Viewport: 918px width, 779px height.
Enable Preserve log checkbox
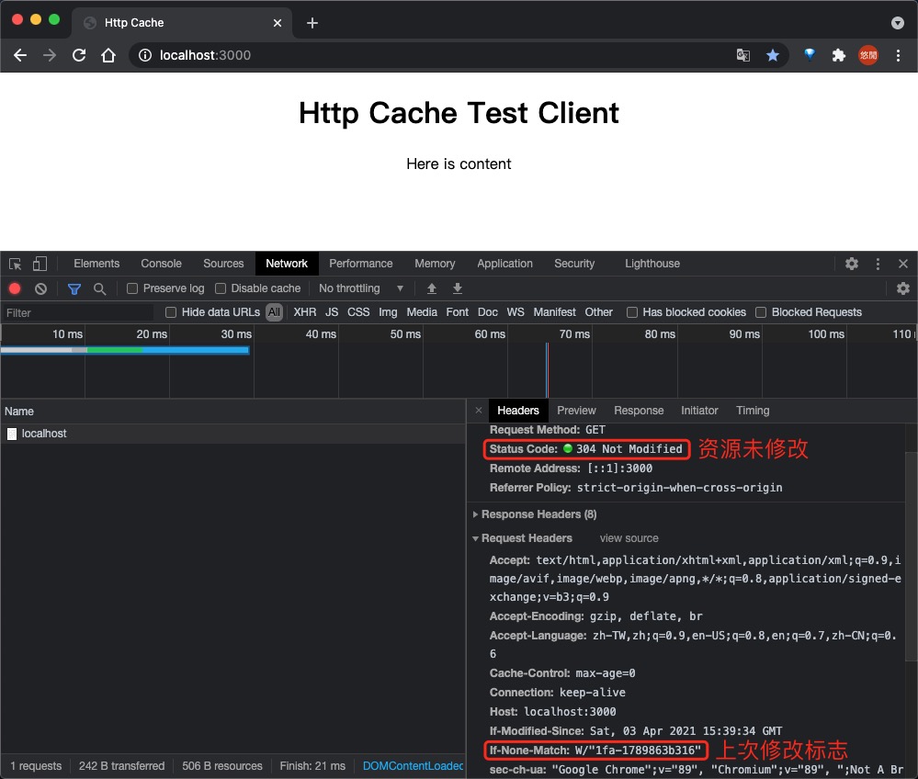point(132,288)
